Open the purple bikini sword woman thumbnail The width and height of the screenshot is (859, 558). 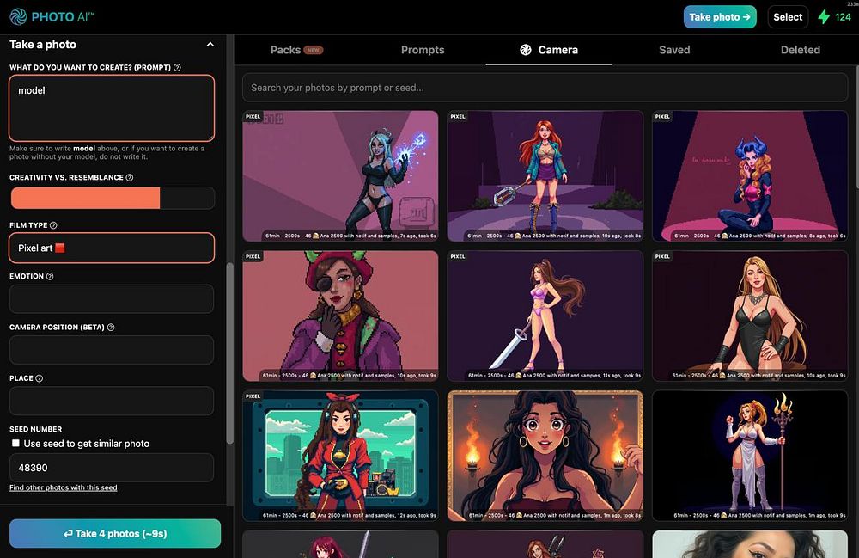545,316
